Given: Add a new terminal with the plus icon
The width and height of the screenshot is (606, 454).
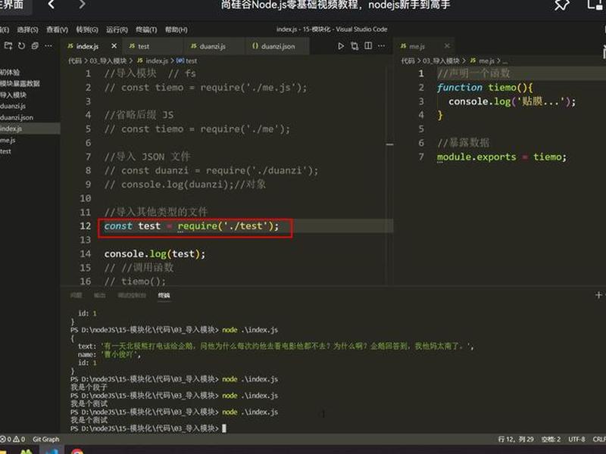Looking at the screenshot, I should [x=598, y=295].
